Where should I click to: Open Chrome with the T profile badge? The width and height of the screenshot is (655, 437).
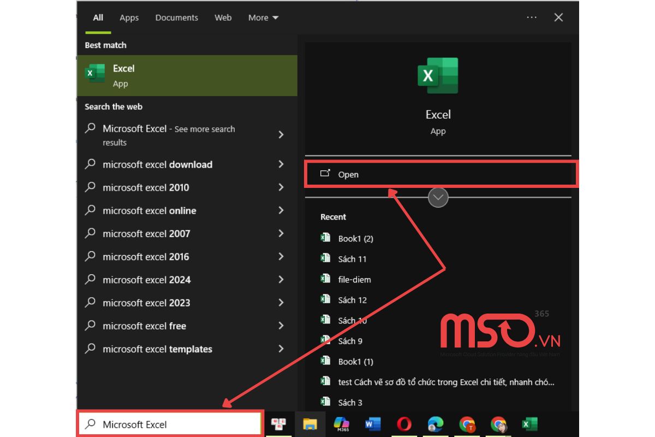[467, 424]
